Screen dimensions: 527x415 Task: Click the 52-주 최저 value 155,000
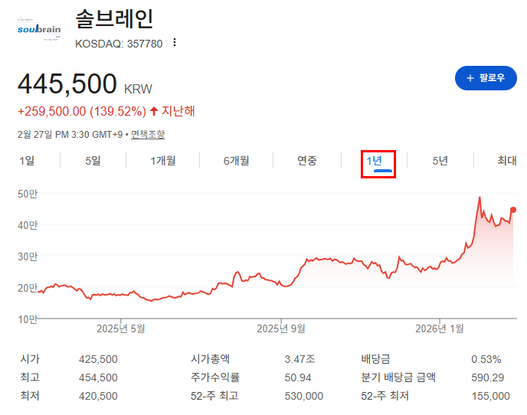(491, 396)
